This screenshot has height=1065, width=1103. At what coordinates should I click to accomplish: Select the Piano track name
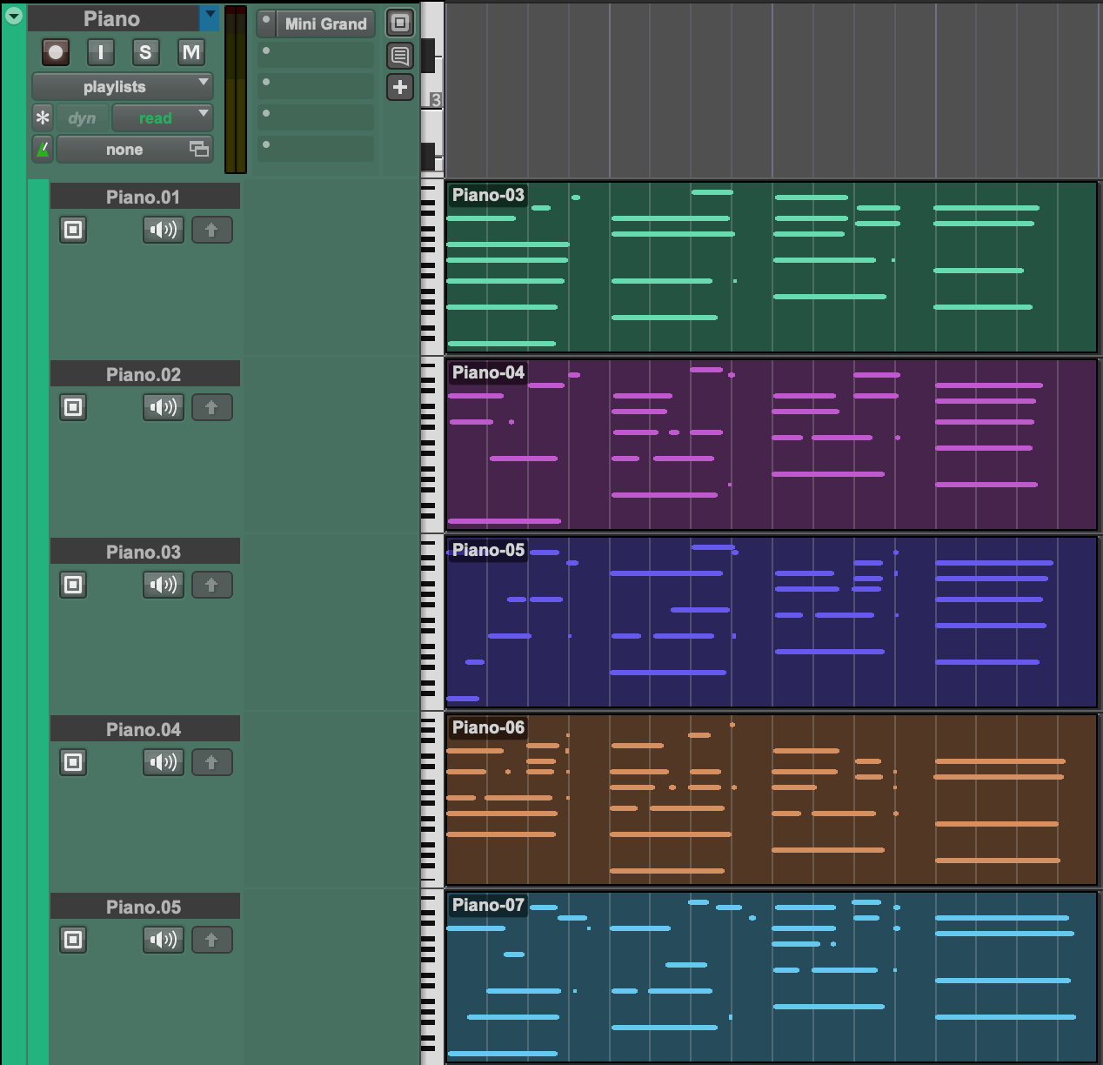coord(111,18)
